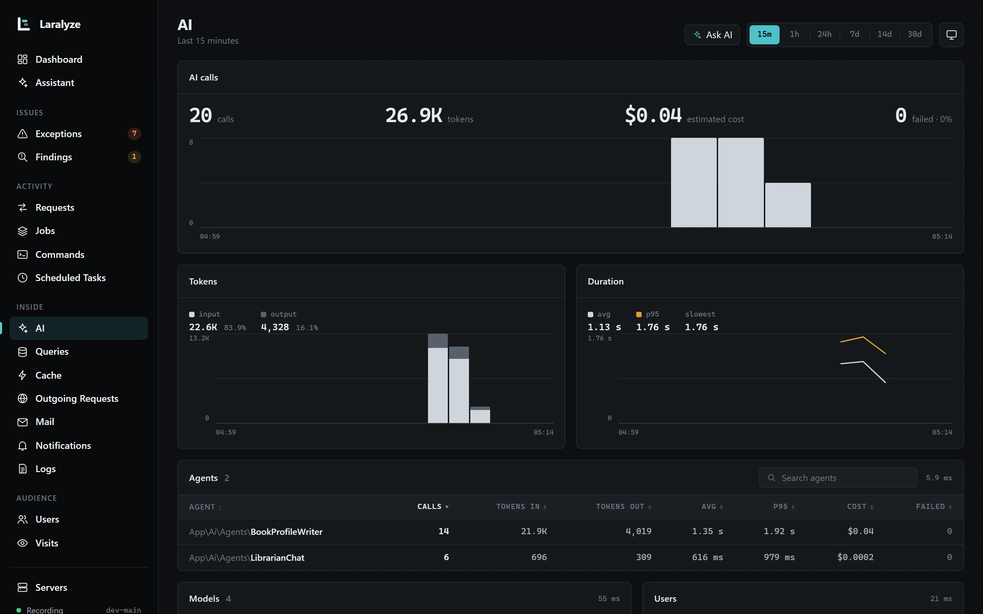This screenshot has height=614, width=983.
Task: Open the BookProfileWriter agent row
Action: tap(570, 531)
